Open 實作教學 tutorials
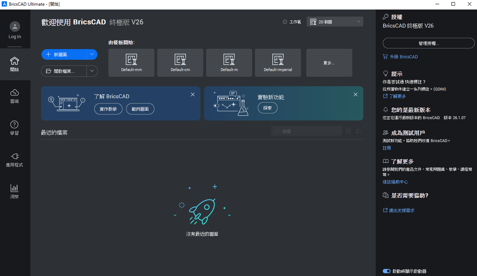 click(108, 109)
